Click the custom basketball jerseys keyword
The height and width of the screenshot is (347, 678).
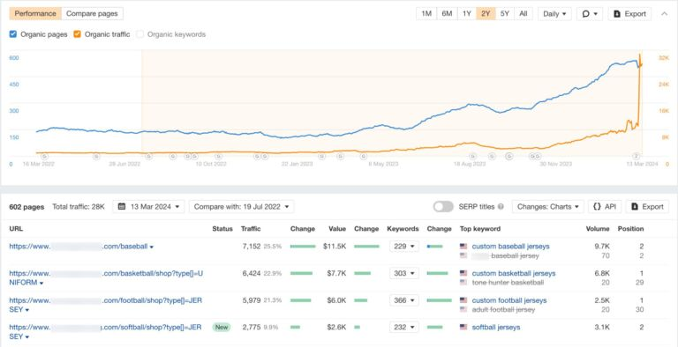click(x=514, y=273)
